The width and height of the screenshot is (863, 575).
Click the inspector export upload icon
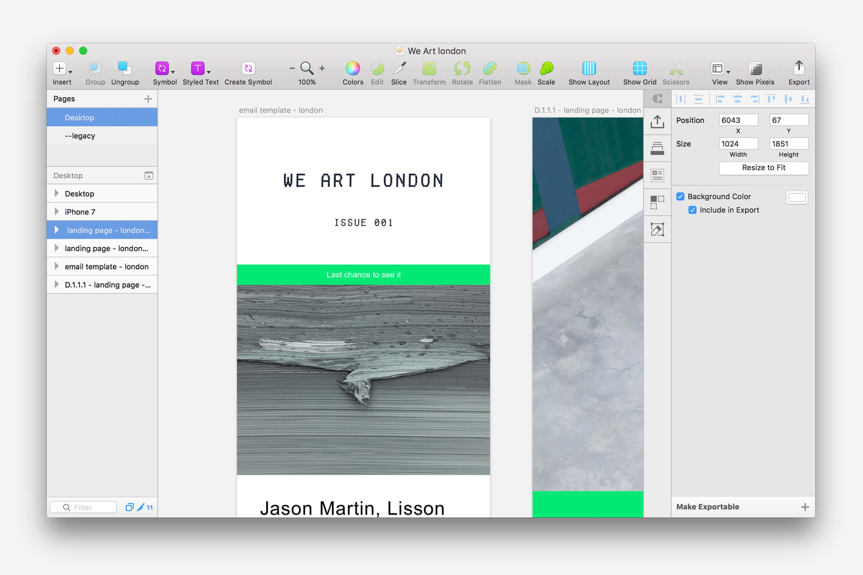(657, 122)
